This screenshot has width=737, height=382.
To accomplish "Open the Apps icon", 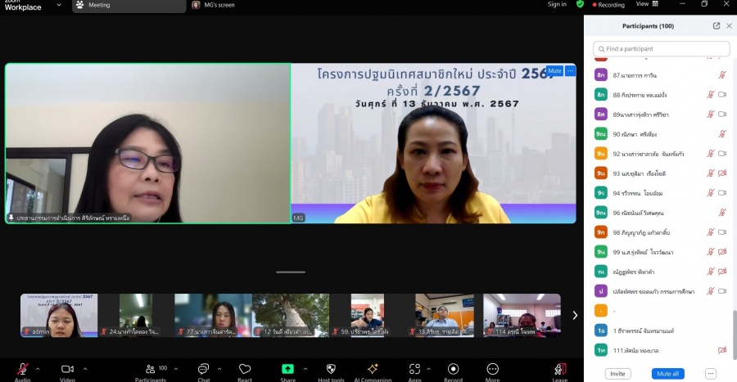I will pyautogui.click(x=414, y=369).
